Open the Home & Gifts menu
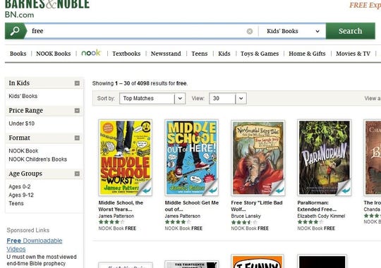The width and height of the screenshot is (381, 268). click(307, 54)
